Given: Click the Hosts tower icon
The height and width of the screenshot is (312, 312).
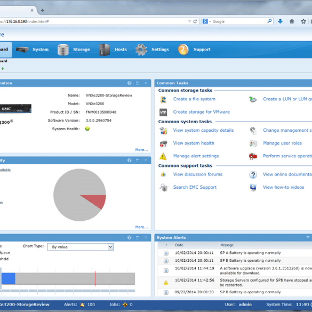Looking at the screenshot, I should click(x=105, y=50).
